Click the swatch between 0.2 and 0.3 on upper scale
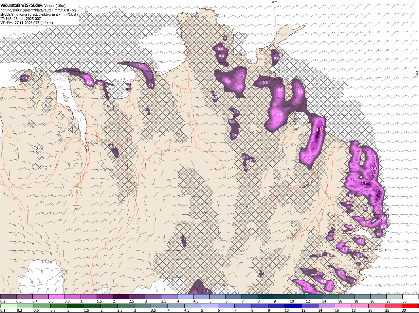 coord(9,297)
